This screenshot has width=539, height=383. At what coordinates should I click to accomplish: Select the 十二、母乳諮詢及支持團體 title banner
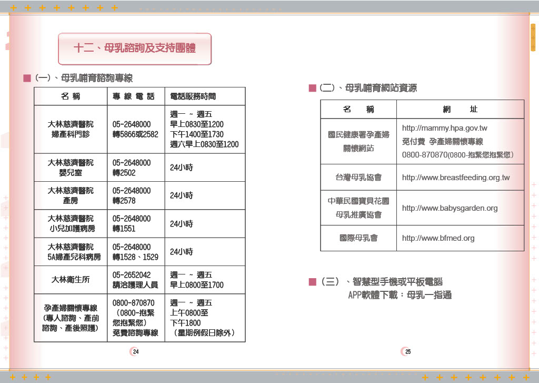[135, 48]
